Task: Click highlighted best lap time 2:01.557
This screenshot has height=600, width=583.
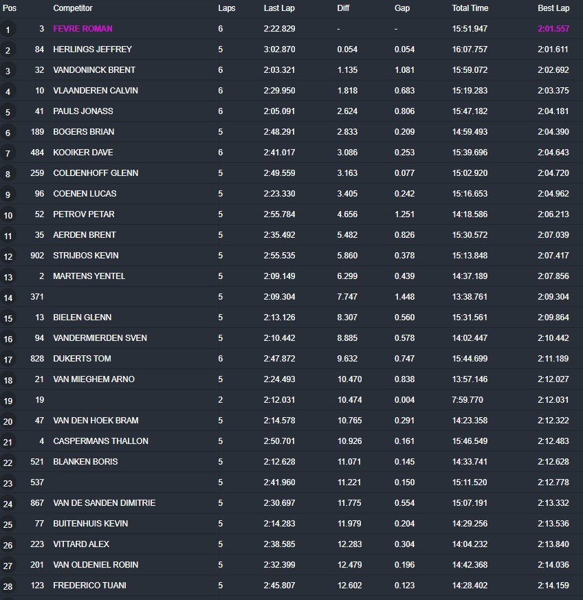Action: (x=553, y=29)
